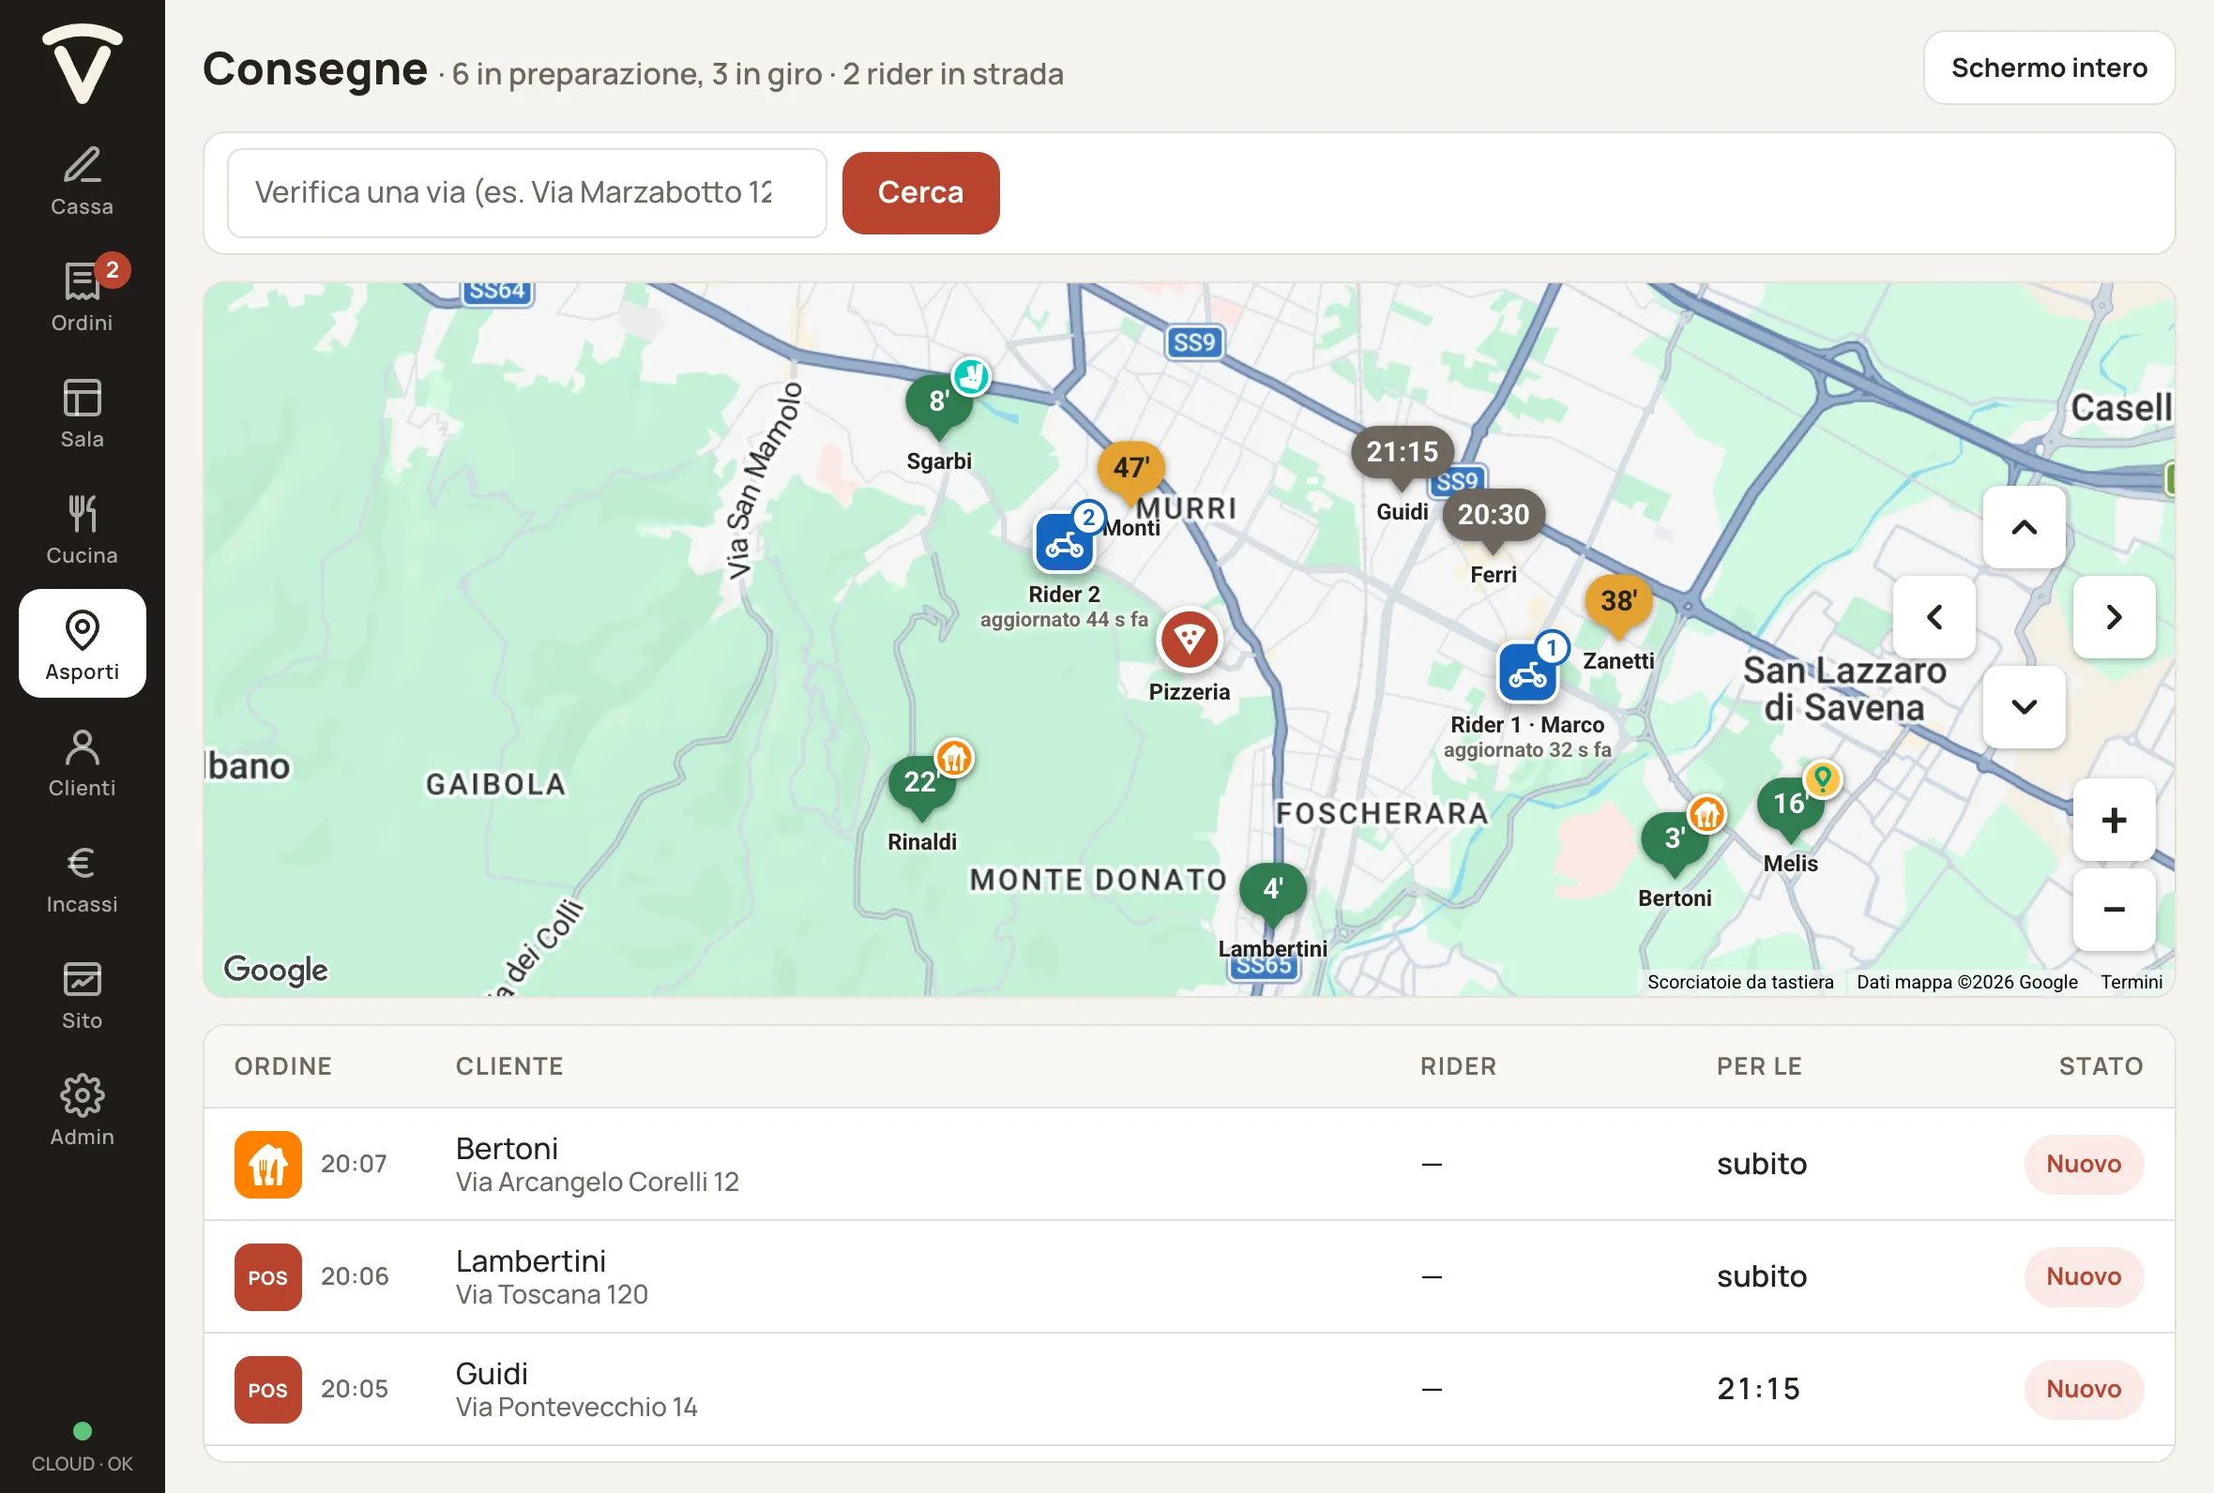Open the Sito section
This screenshot has height=1493, width=2214.
click(x=82, y=993)
